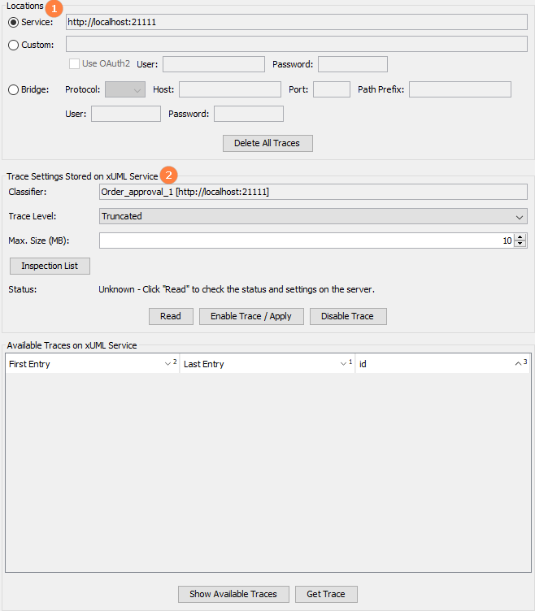Screen dimensions: 535x611
Task: Sort traces by Last Entry column
Action: click(x=267, y=364)
